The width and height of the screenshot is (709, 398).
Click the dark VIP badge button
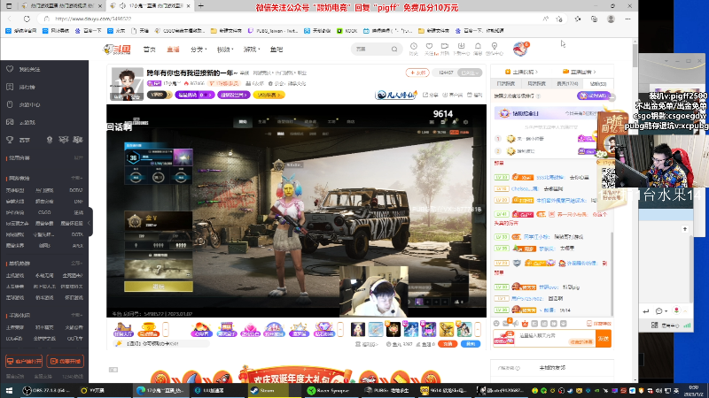(160, 95)
